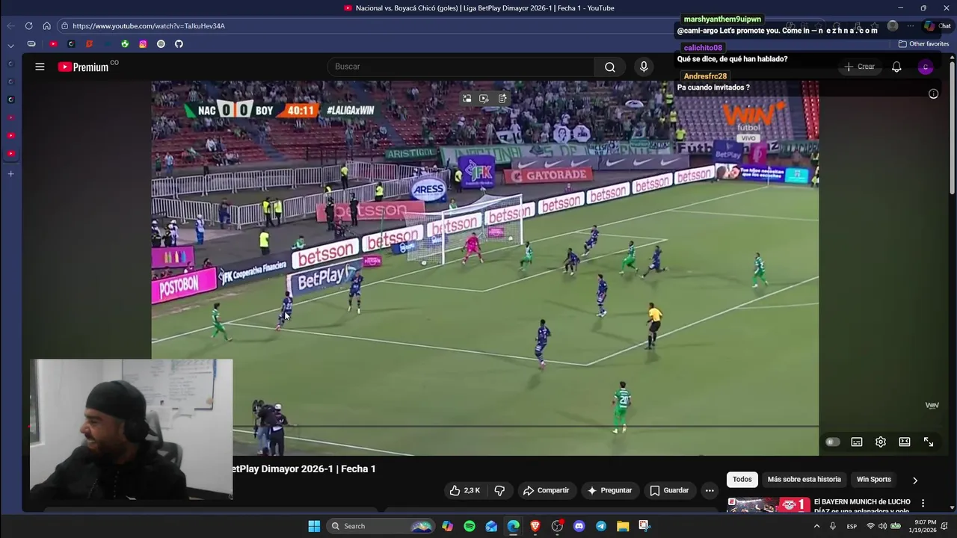Open the YouTube hamburger guide menu
This screenshot has height=538, width=957.
(40, 67)
